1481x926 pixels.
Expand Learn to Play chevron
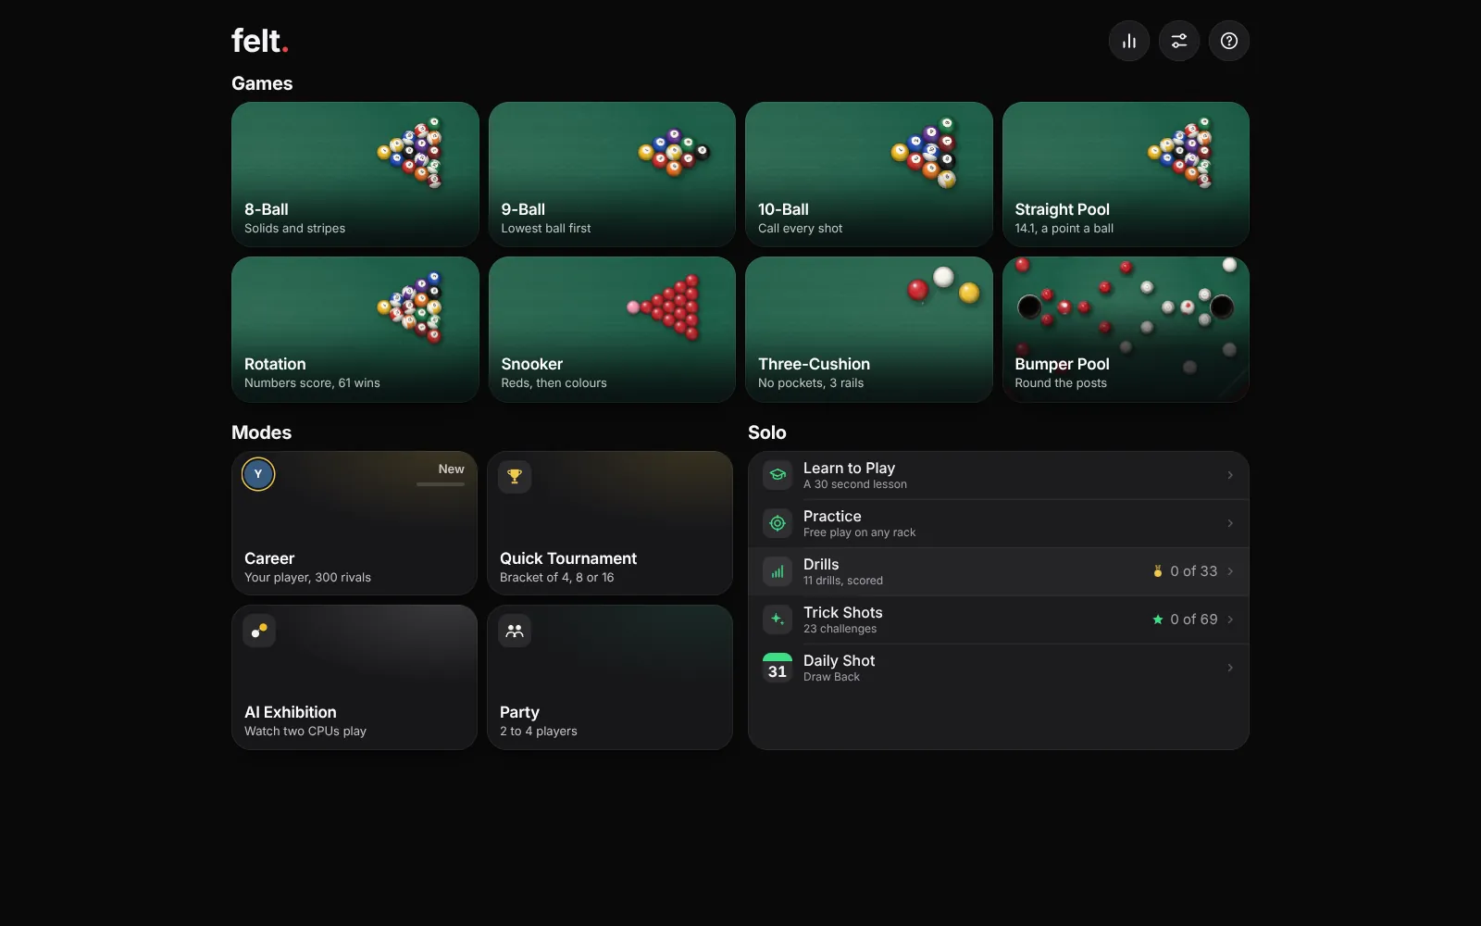pyautogui.click(x=1230, y=475)
